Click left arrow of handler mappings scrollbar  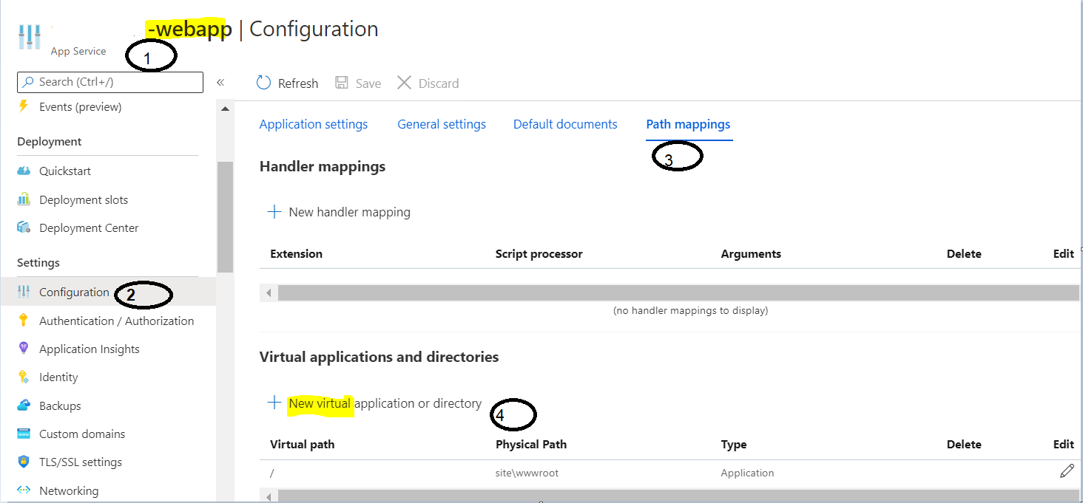[x=269, y=293]
